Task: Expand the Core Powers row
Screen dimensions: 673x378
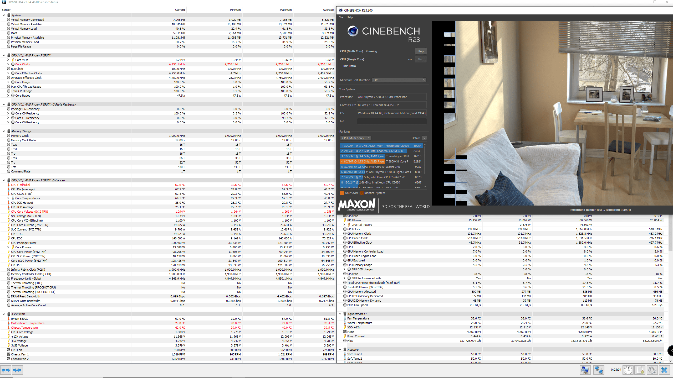Action: pos(8,247)
